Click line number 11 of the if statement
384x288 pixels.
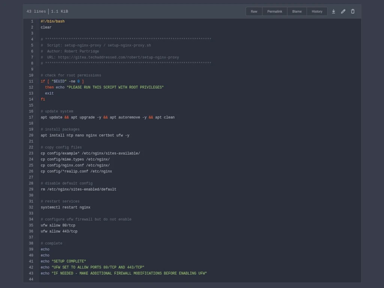pyautogui.click(x=31, y=81)
